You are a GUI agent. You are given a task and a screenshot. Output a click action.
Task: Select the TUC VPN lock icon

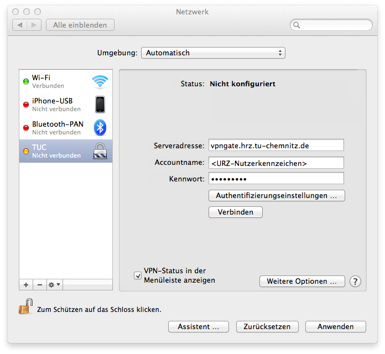tap(100, 151)
